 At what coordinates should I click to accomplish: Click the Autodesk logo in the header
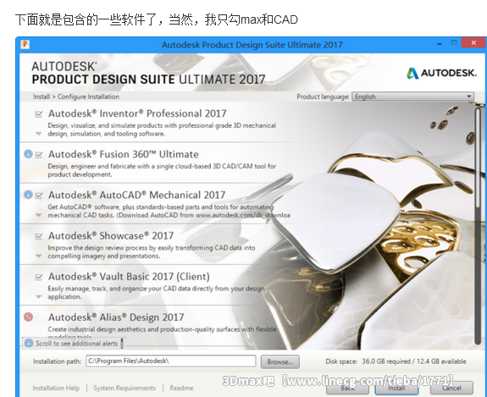tap(441, 74)
